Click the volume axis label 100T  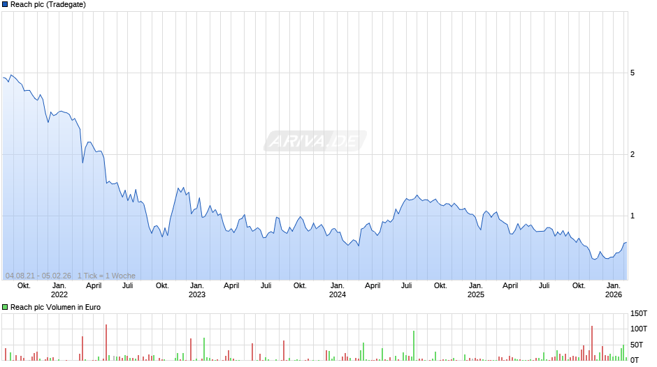pos(639,329)
